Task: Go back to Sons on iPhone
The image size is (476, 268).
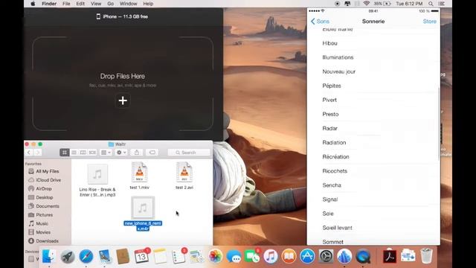Action: (320, 22)
